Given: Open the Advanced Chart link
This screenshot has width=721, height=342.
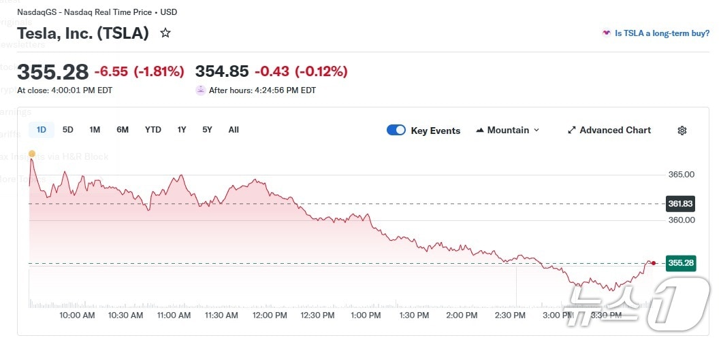Looking at the screenshot, I should (615, 130).
